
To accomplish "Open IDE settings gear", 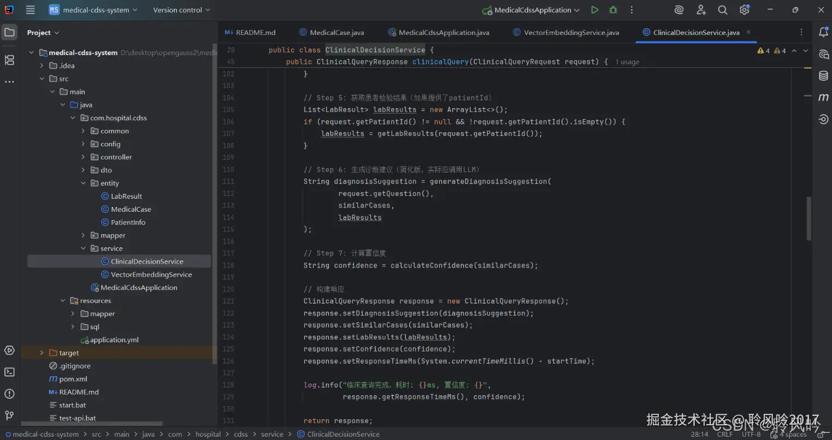I will [x=744, y=10].
